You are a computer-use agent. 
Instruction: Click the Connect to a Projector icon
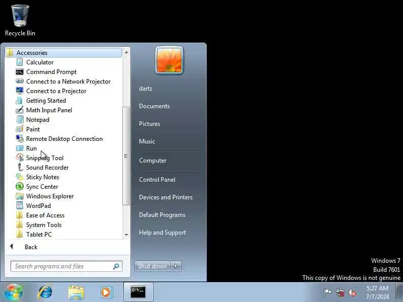point(20,91)
